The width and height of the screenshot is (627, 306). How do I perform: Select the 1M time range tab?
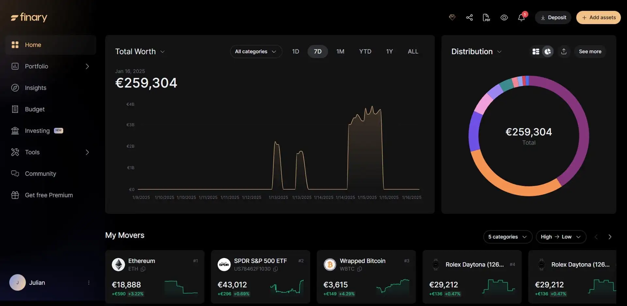(x=340, y=52)
